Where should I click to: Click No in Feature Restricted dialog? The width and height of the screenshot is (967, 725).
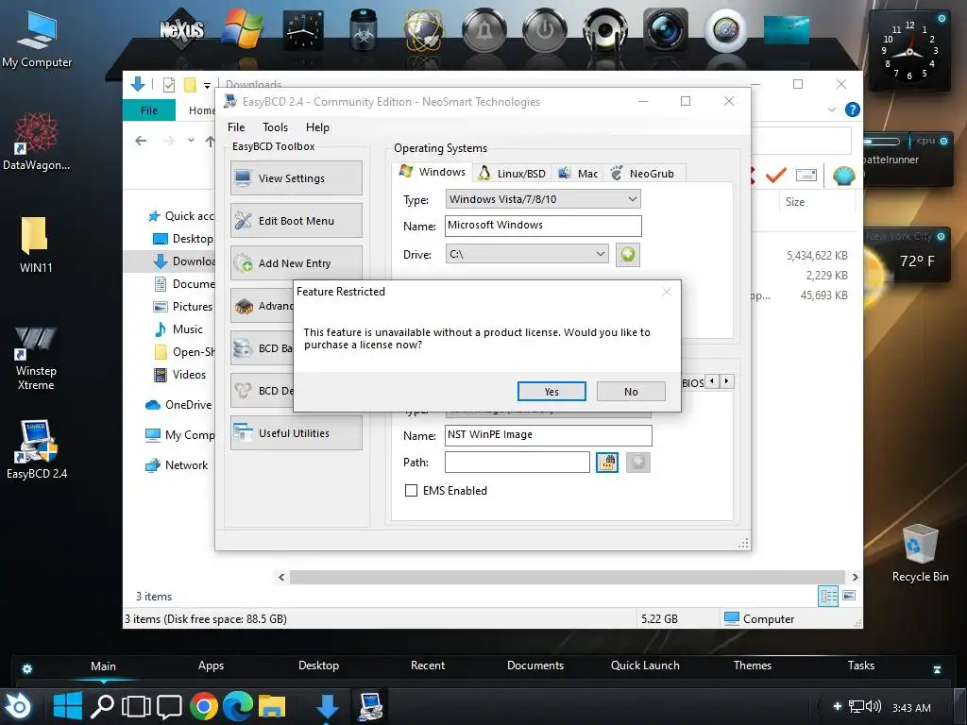pyautogui.click(x=631, y=392)
